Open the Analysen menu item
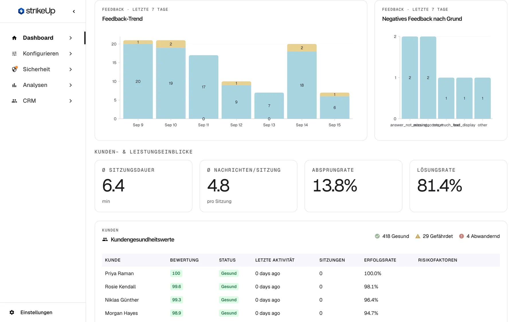Screen dimensions: 516x322 point(42,85)
